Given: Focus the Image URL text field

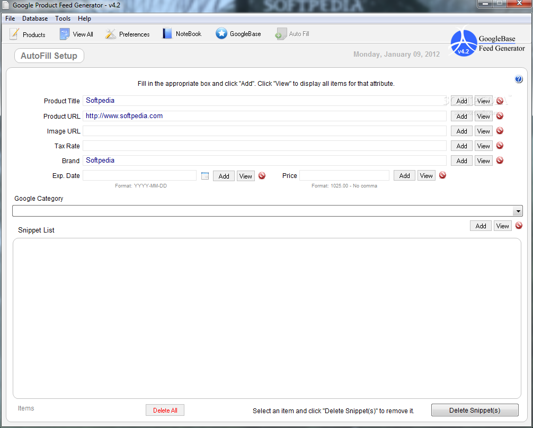Looking at the screenshot, I should point(264,131).
